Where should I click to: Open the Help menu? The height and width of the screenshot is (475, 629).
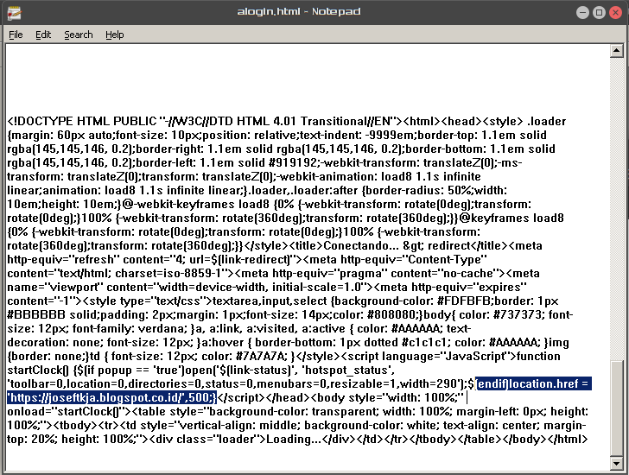(x=114, y=35)
